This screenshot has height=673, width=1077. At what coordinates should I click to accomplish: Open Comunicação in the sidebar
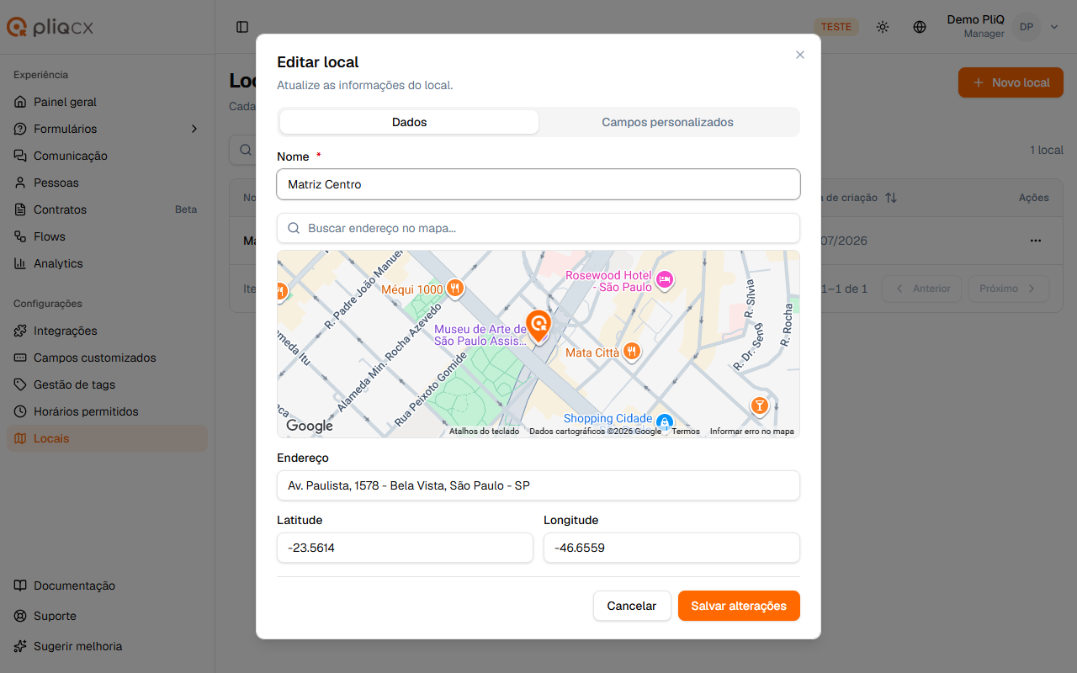[107, 156]
